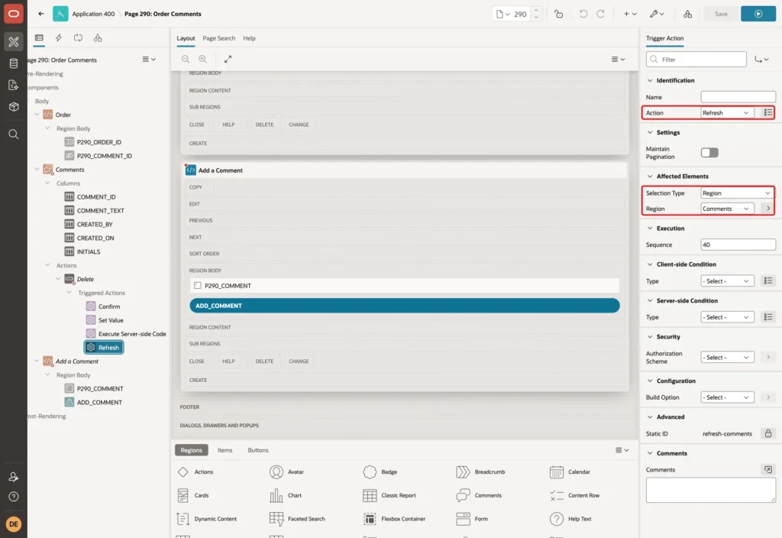The height and width of the screenshot is (538, 782).
Task: Select the Rendering tree tab icon
Action: (x=39, y=38)
